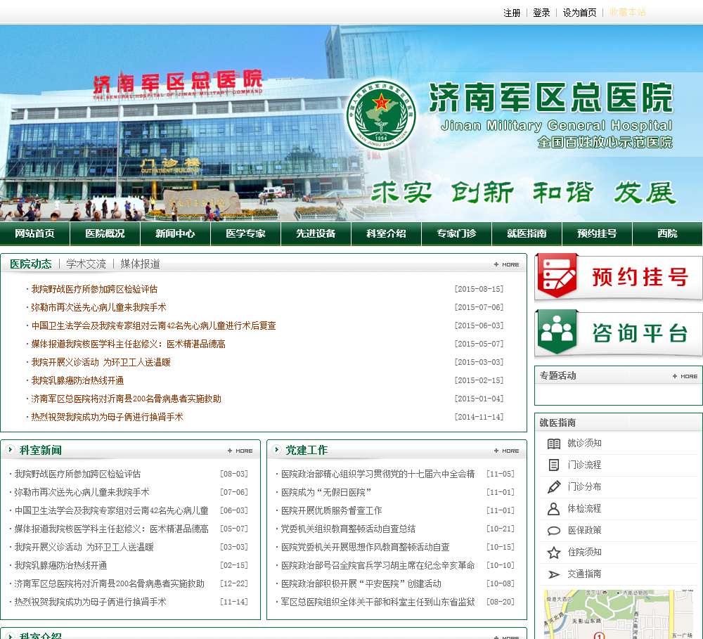Open red headline 我院开展义诊活动 为环卫工人送温暖

tap(101, 362)
